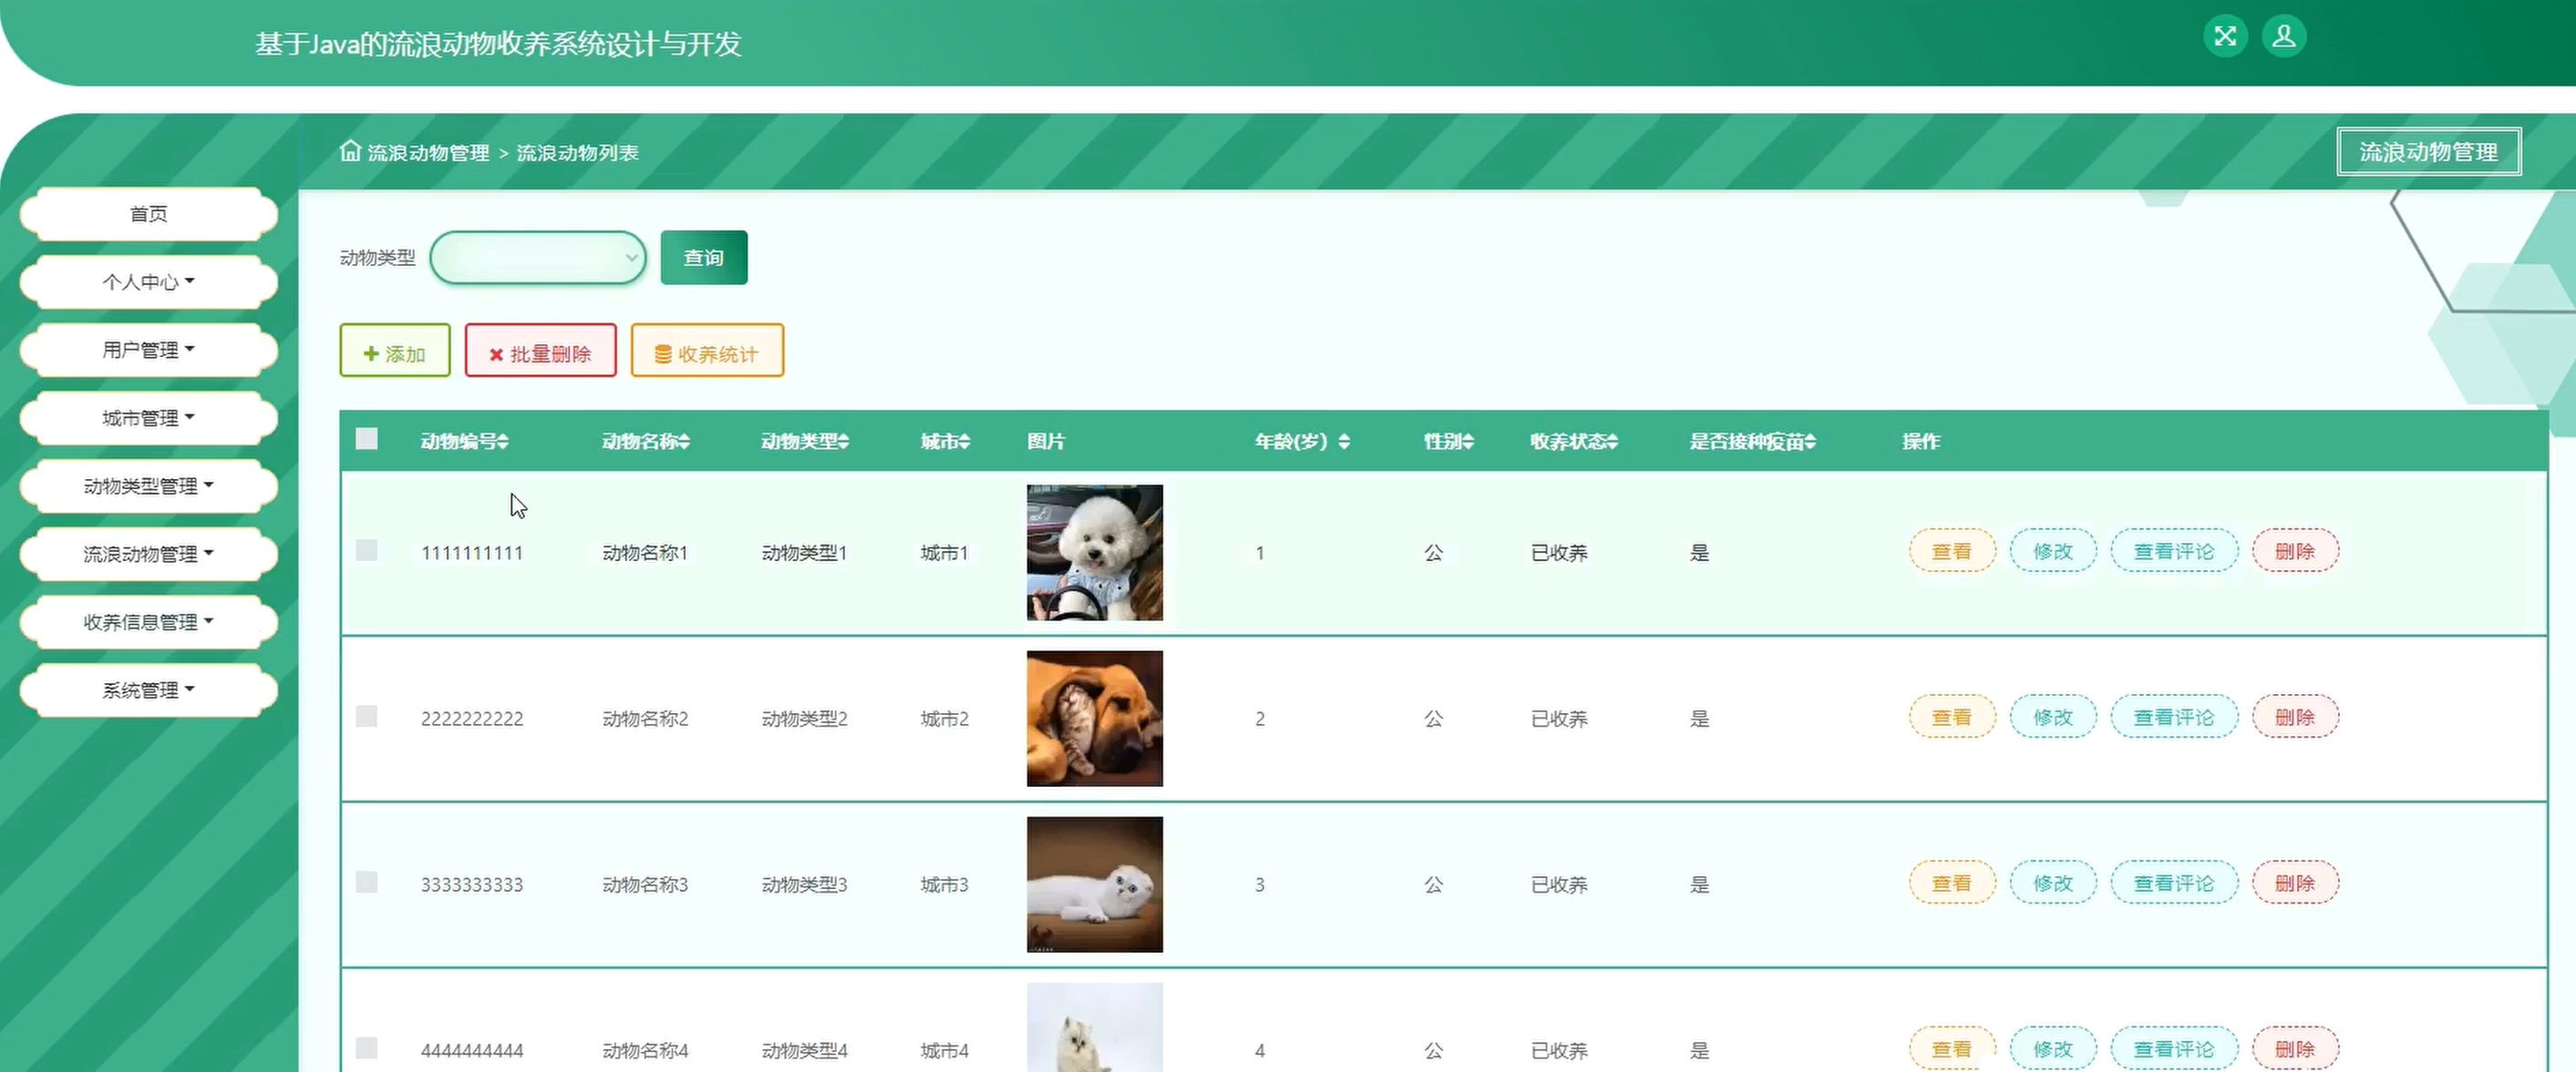Click 修改 for animal 2222222222

[2053, 716]
